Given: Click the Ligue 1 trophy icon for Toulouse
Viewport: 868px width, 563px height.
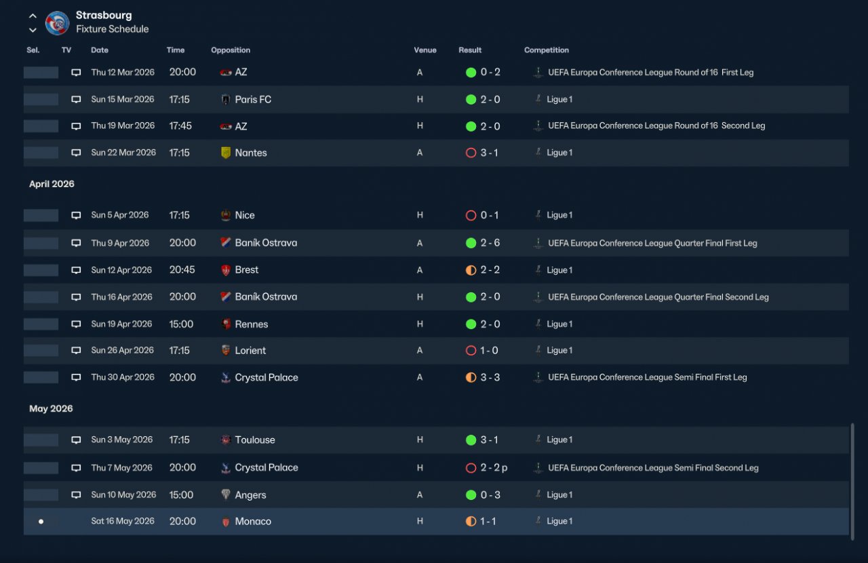Looking at the screenshot, I should click(538, 440).
